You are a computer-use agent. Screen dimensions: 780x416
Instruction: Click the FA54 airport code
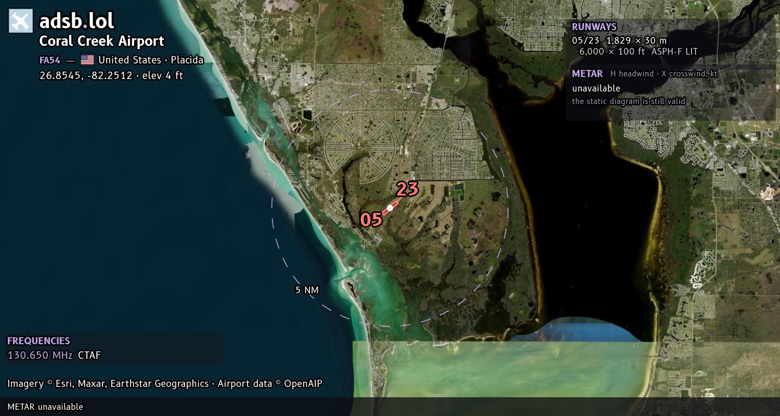50,60
